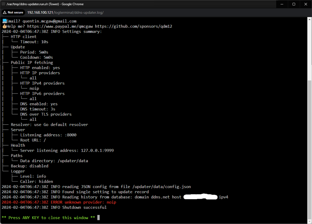Click the 'Level: info' row

click(33, 176)
